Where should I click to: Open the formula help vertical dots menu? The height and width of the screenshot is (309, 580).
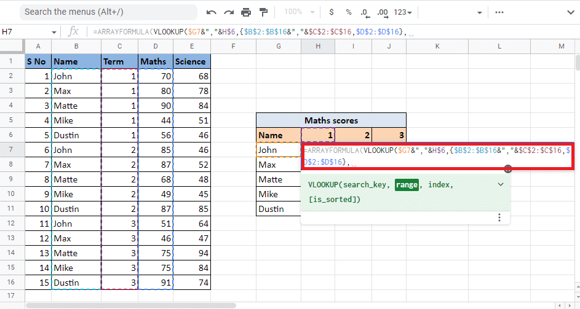tap(499, 217)
